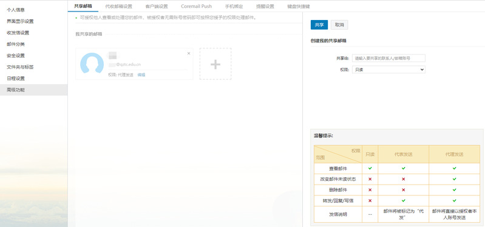Open the 键盘快捷键 tab
Image resolution: width=485 pixels, height=227 pixels.
click(299, 6)
